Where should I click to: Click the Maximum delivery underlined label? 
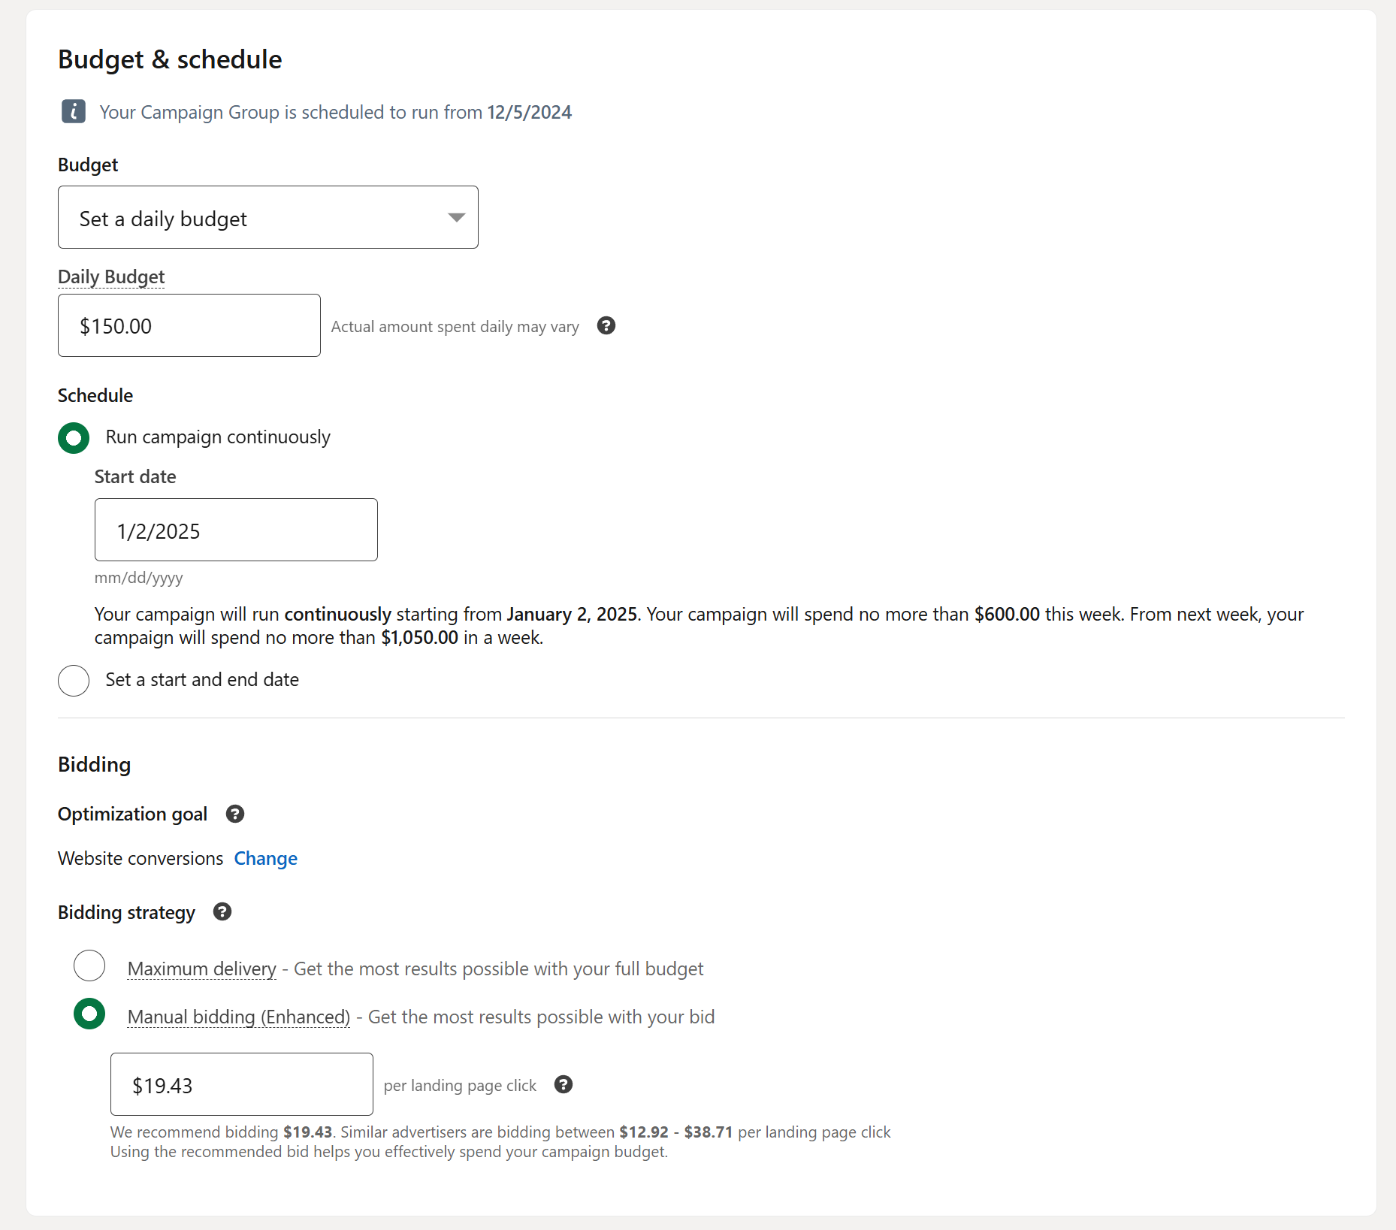202,969
